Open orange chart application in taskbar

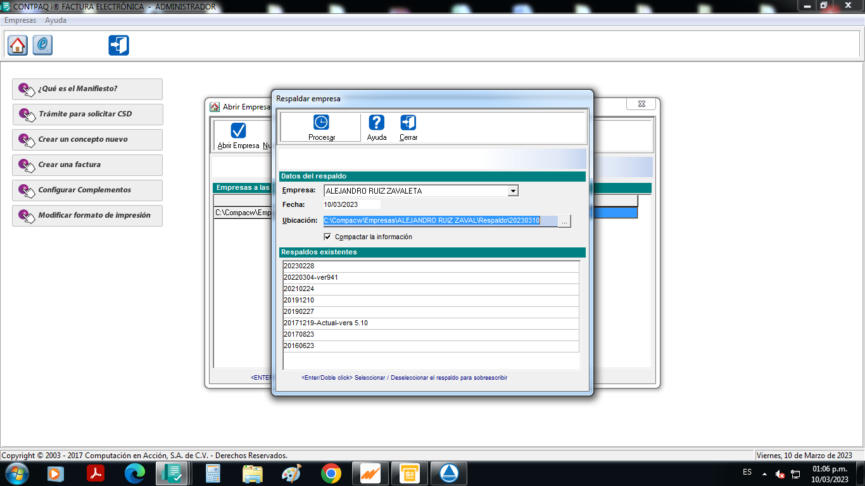(370, 473)
